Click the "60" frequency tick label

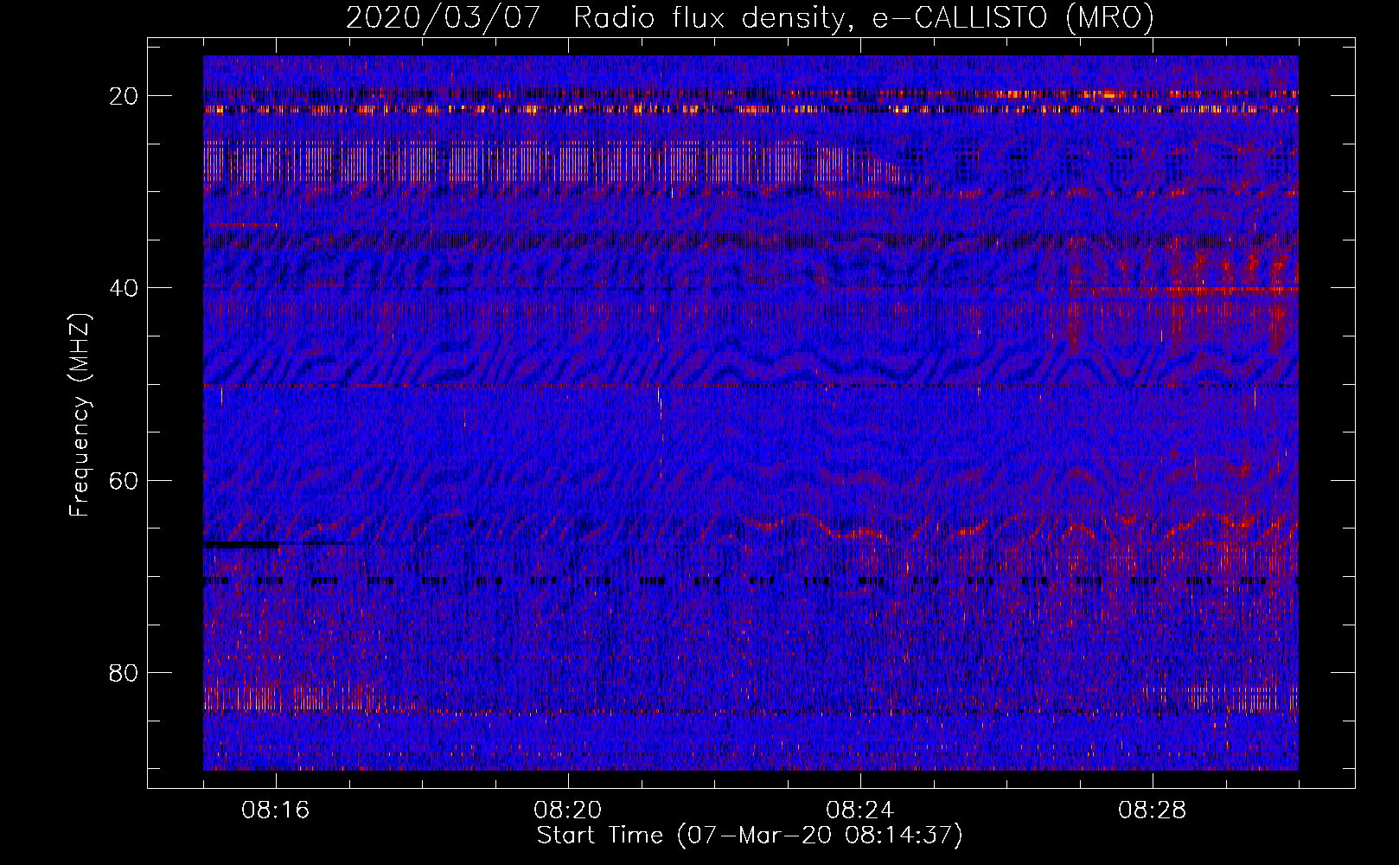125,480
